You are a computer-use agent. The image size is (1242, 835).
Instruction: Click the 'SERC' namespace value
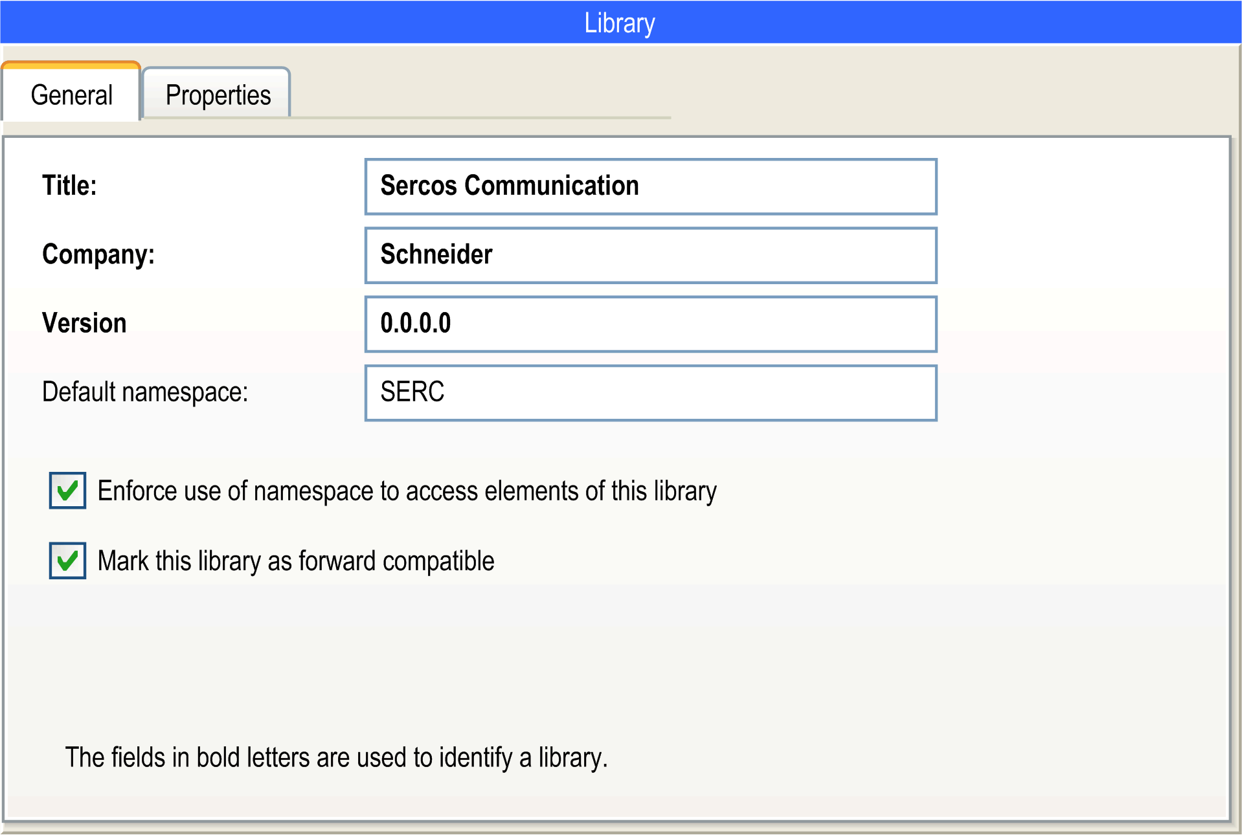coord(412,392)
